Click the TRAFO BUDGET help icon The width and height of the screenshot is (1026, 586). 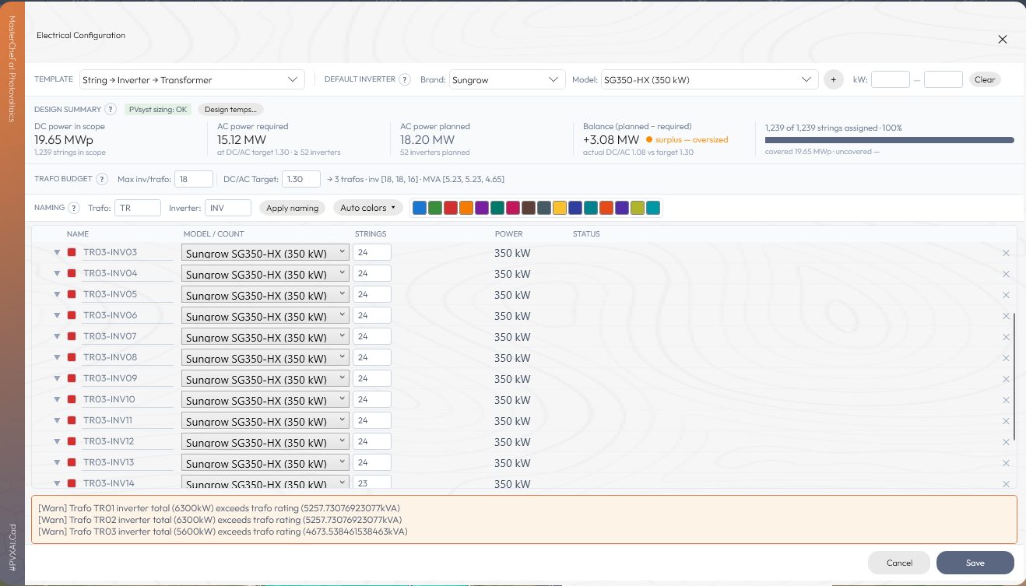(x=101, y=179)
